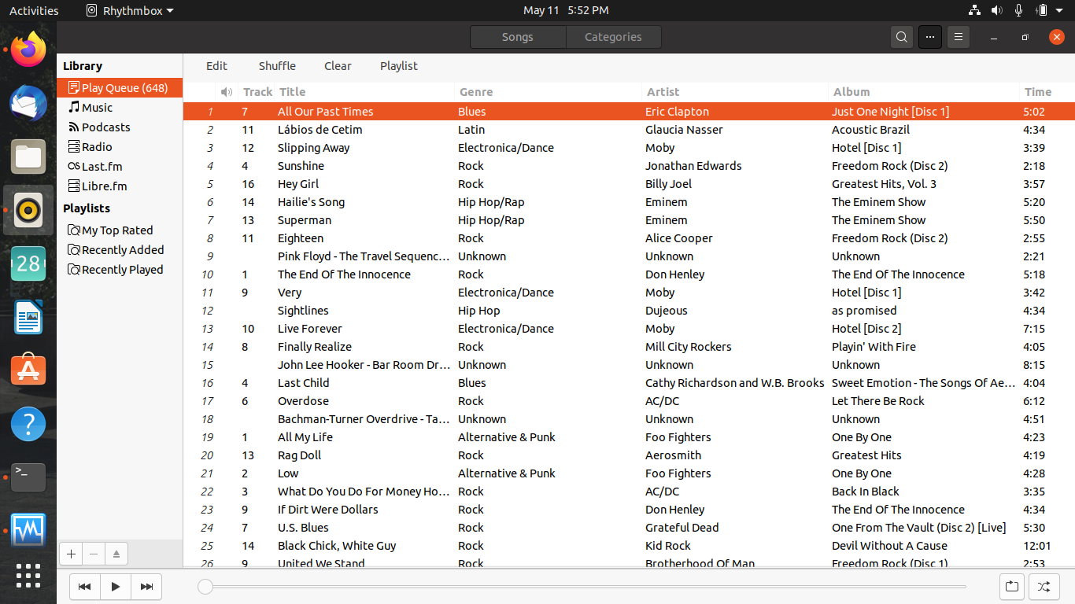This screenshot has height=604, width=1075.
Task: Open Activities overview
Action: (34, 10)
